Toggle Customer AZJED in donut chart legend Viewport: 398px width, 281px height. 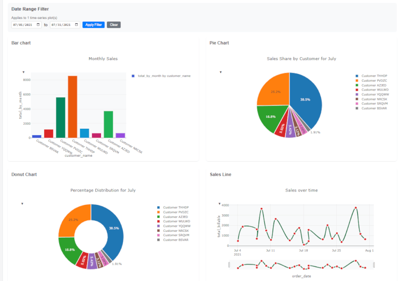(x=176, y=216)
